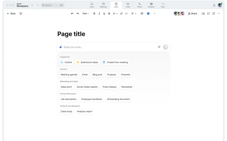Click the collaborator avatars group
This screenshot has height=141, width=227.
point(179,13)
